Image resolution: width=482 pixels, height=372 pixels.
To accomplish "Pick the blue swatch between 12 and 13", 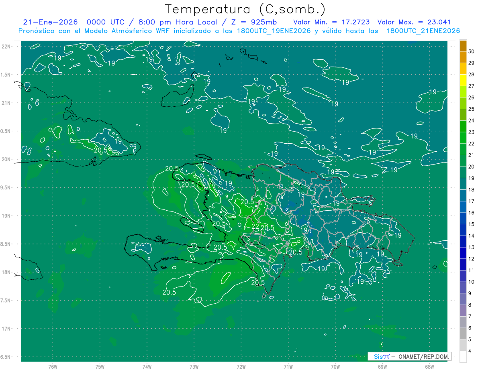I will click(x=463, y=253).
